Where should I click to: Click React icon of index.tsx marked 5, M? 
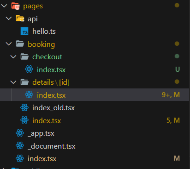24,120
